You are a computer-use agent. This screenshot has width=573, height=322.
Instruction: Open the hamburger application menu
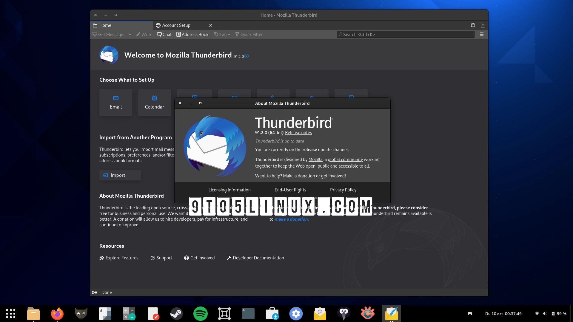pyautogui.click(x=481, y=35)
